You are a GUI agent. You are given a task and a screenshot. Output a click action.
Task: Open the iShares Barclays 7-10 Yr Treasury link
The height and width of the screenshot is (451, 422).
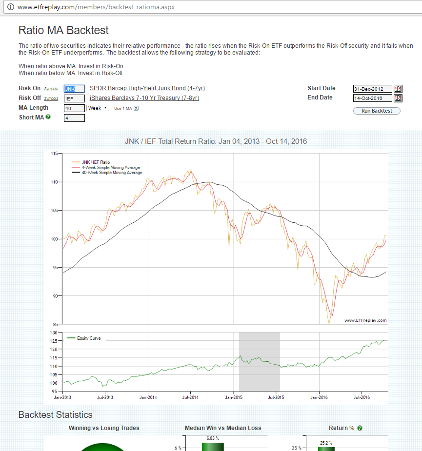coord(144,98)
